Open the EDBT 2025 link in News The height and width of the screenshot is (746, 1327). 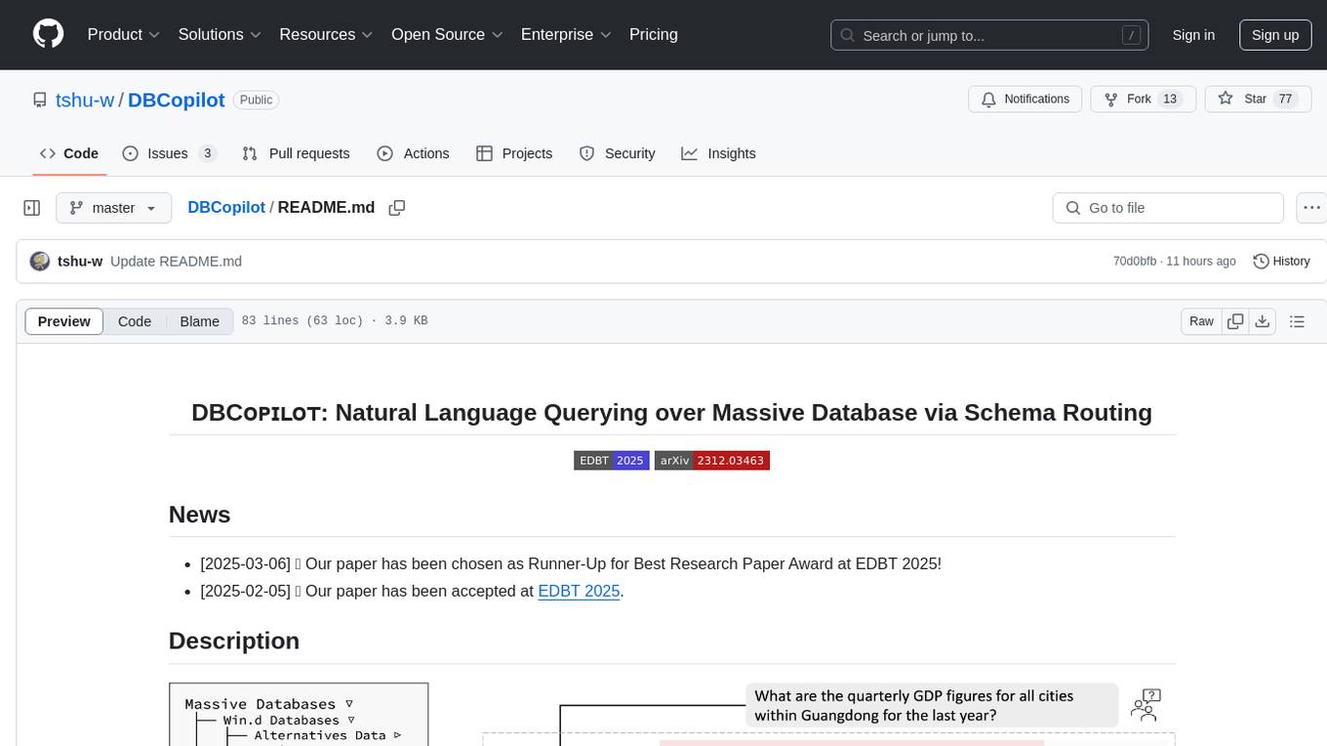[x=579, y=591]
